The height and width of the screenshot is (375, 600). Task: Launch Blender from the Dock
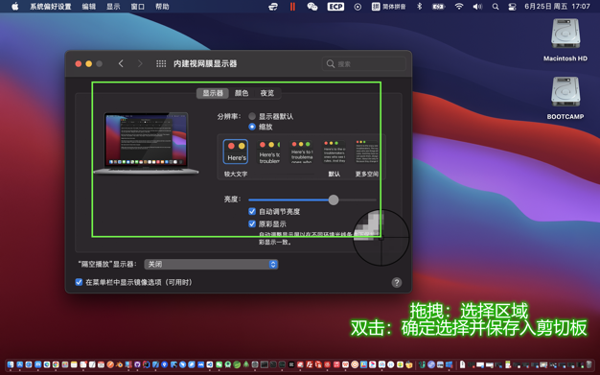coord(120,364)
